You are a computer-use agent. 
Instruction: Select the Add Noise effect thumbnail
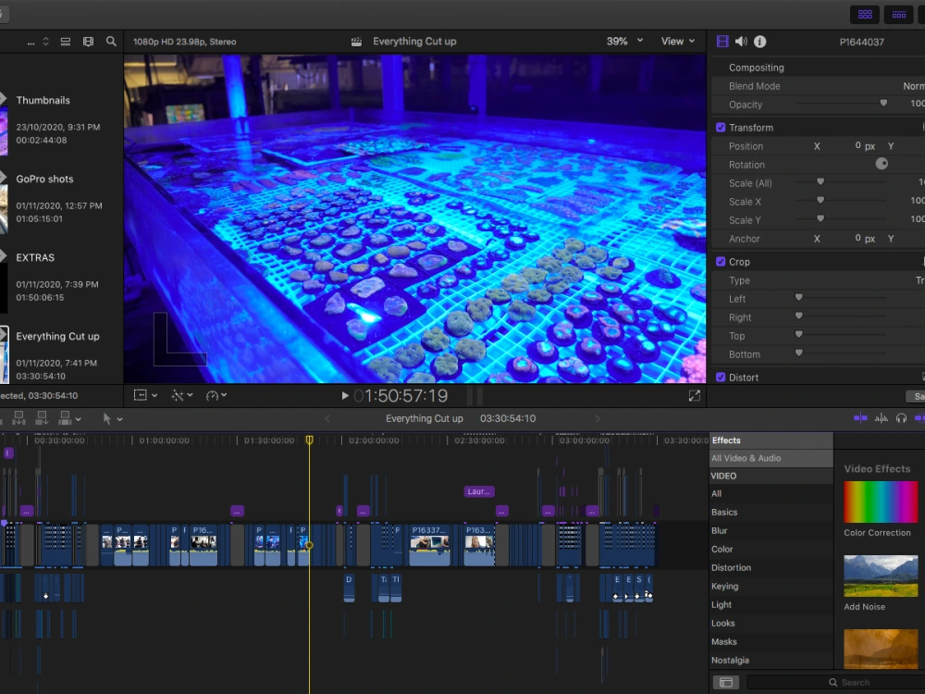coord(881,576)
